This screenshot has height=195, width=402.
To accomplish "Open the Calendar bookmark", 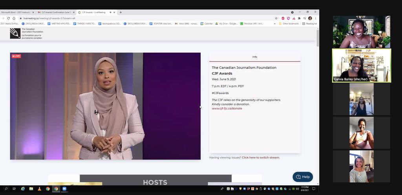I will click(206, 24).
